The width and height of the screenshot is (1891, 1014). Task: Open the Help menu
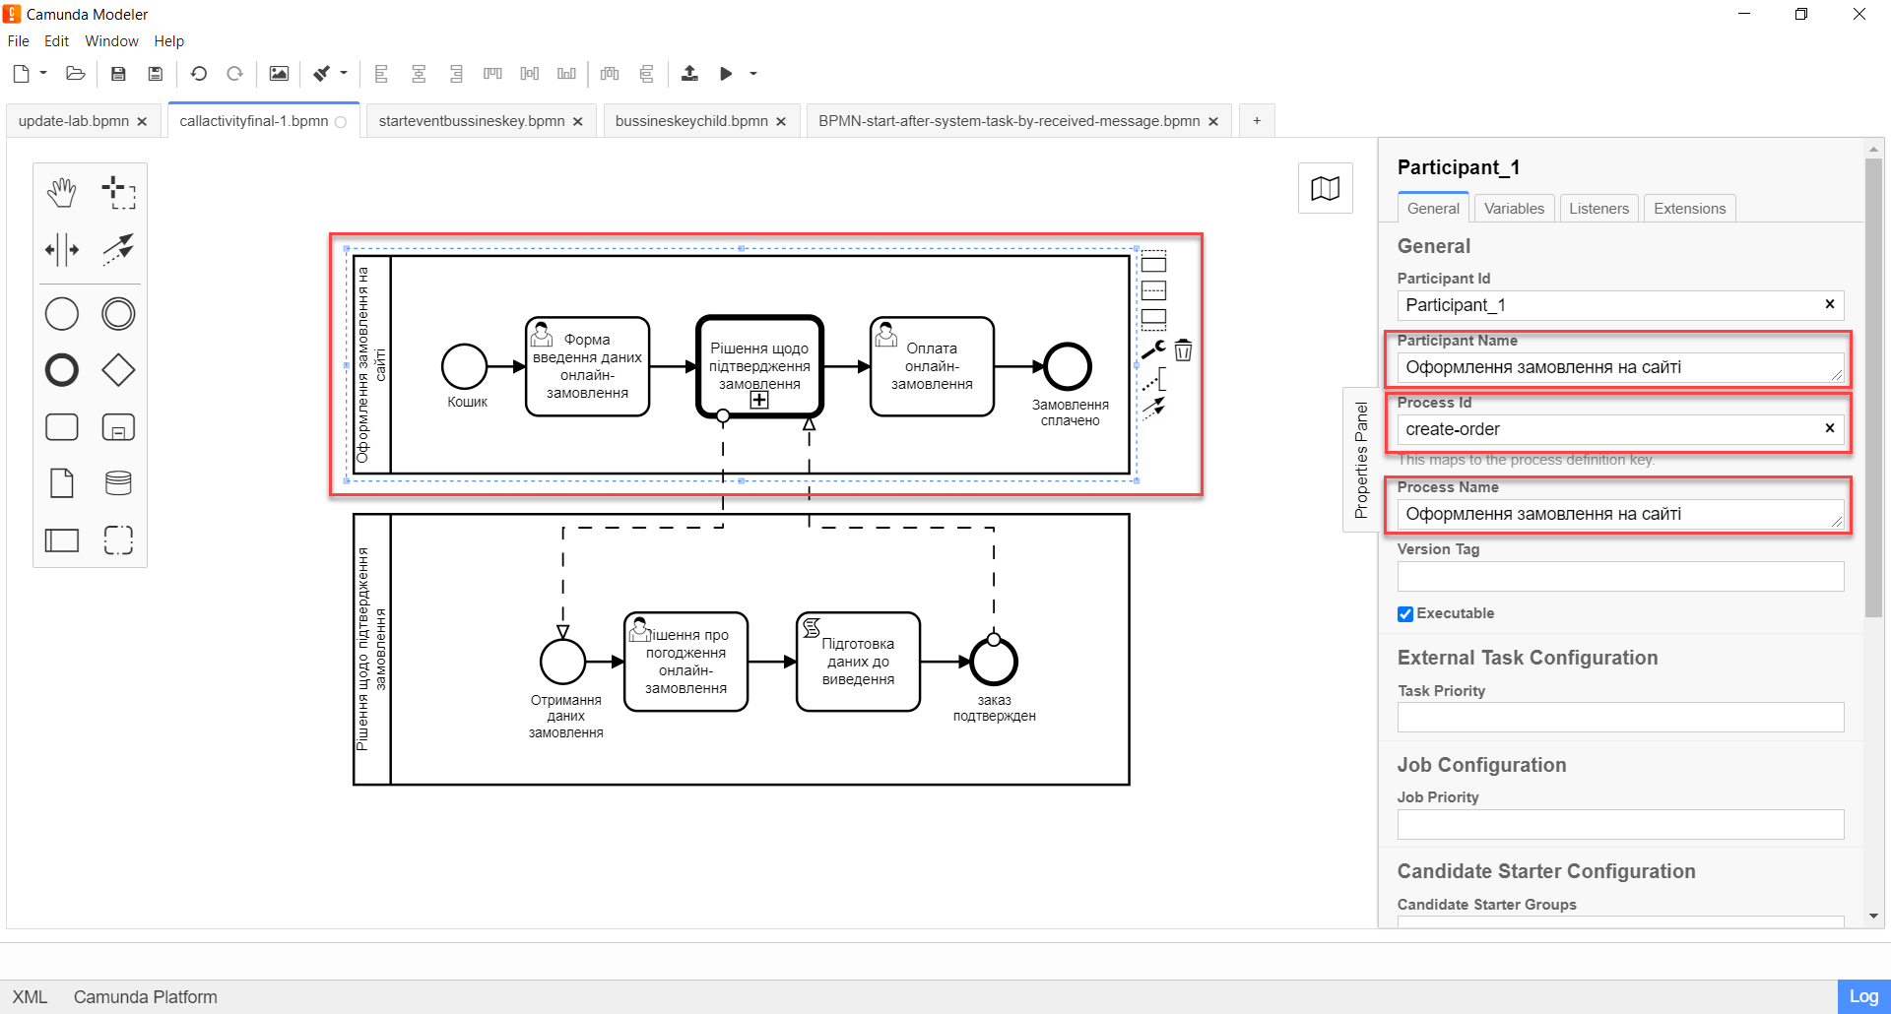tap(168, 41)
